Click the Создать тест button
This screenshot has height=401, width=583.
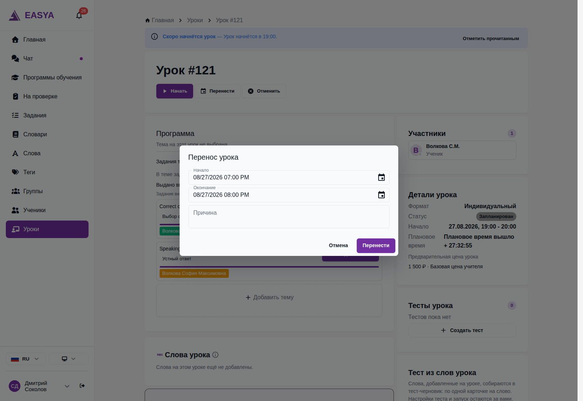click(x=462, y=330)
